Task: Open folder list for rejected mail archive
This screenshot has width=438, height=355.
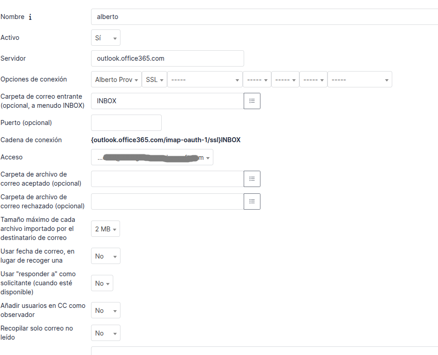Action: [252, 201]
